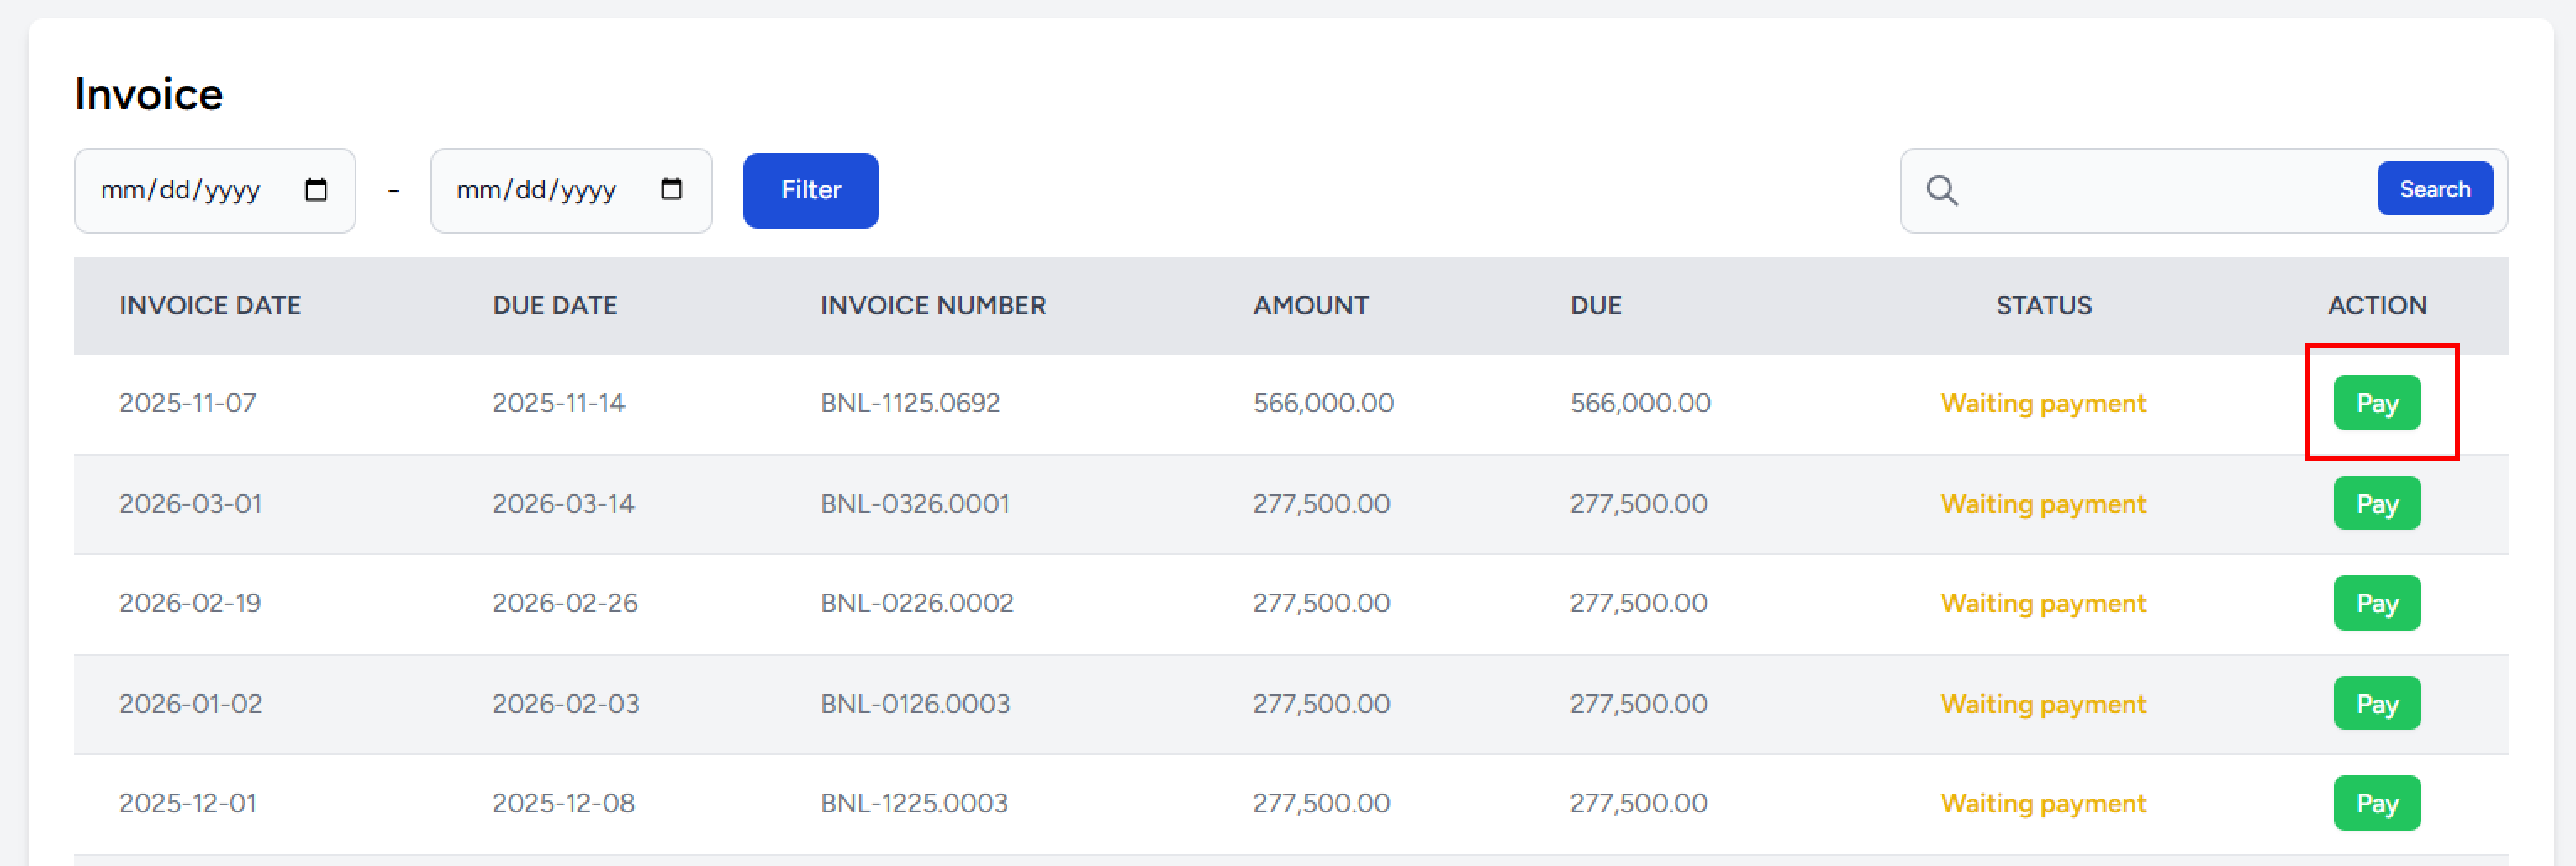The width and height of the screenshot is (2576, 866).
Task: Click the Waiting payment status of the first row
Action: click(2043, 402)
